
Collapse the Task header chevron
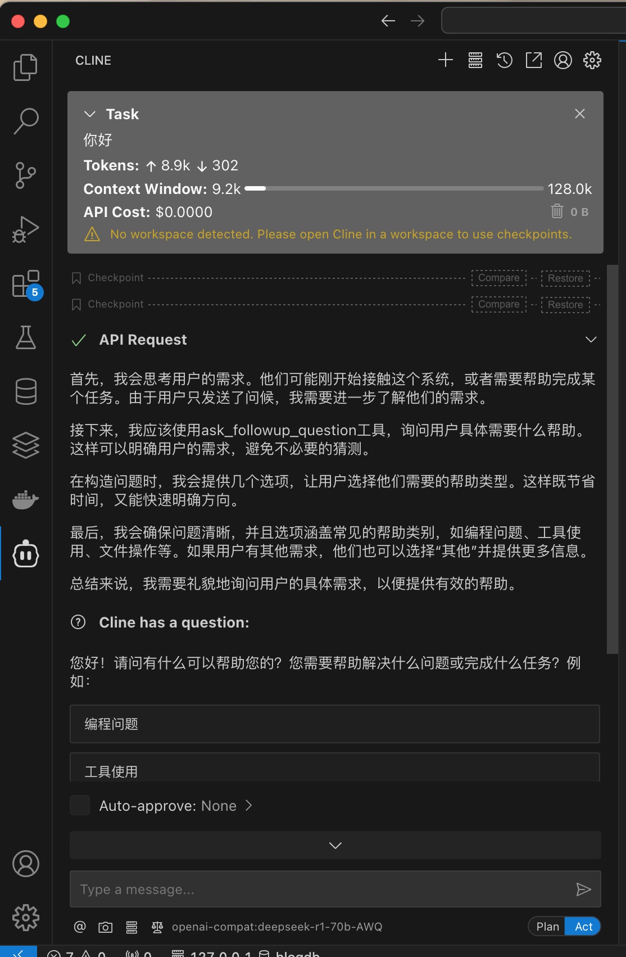point(90,114)
